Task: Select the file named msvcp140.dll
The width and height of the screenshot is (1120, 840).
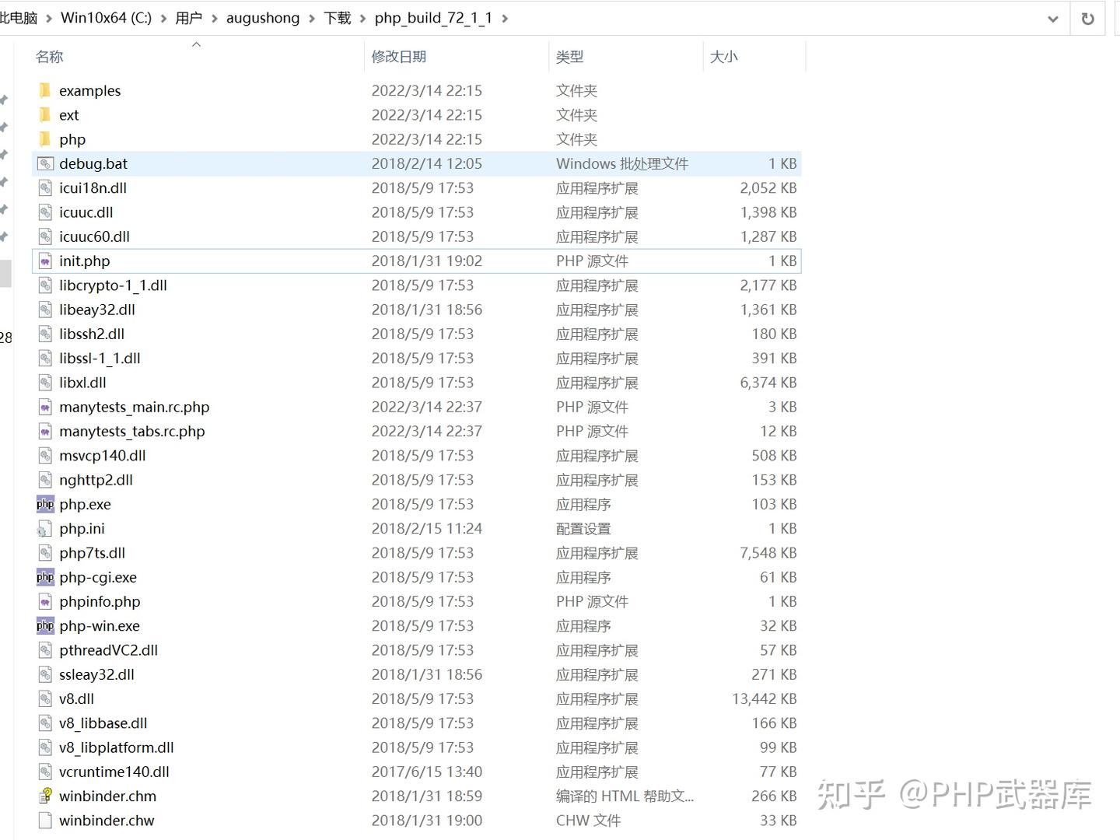Action: 103,456
